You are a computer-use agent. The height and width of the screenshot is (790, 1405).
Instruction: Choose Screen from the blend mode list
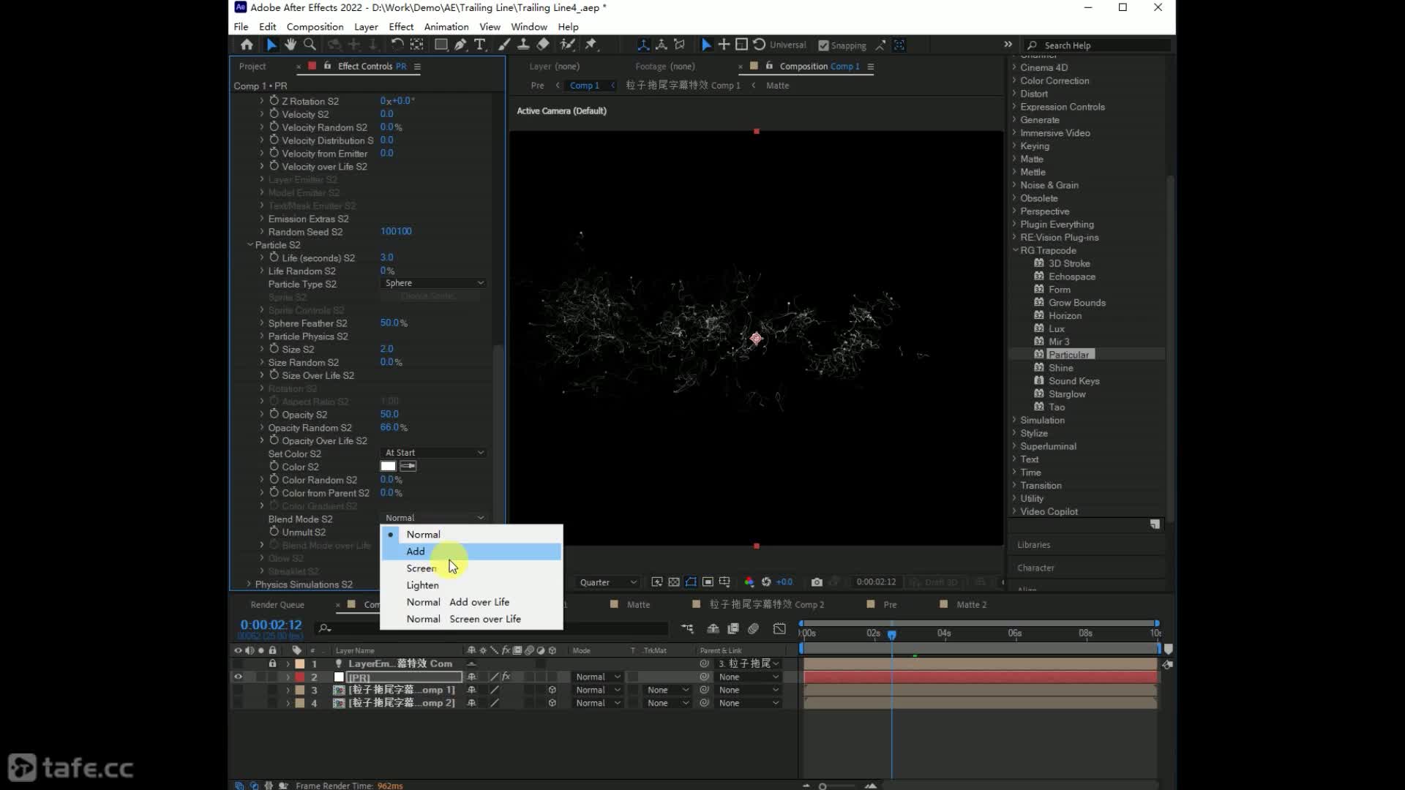pyautogui.click(x=471, y=568)
